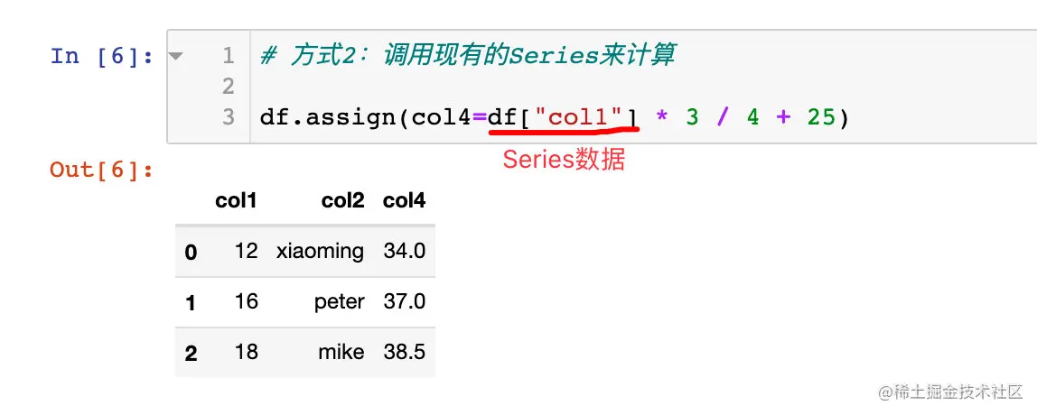Select line number 2 in the gutter
This screenshot has height=415, width=1037.
point(229,87)
